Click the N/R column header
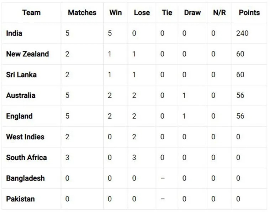 219,12
